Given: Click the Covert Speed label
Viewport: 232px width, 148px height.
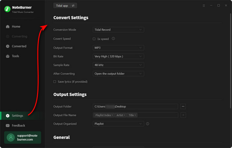Looking at the screenshot, I should click(x=62, y=39).
